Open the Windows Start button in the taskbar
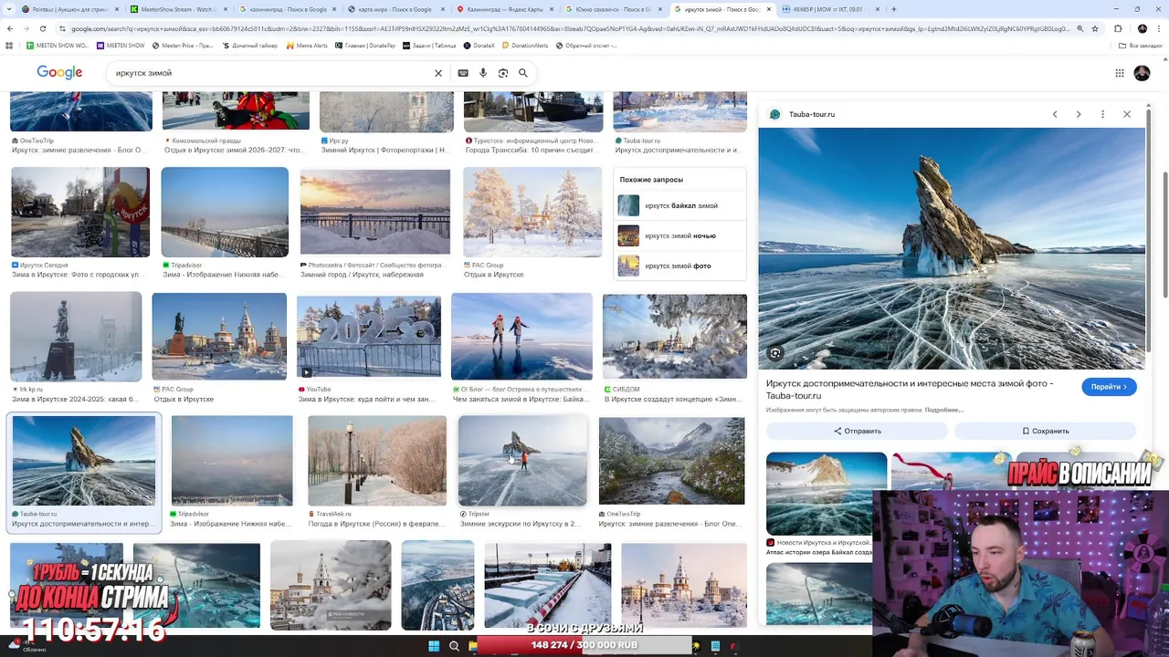 (434, 646)
